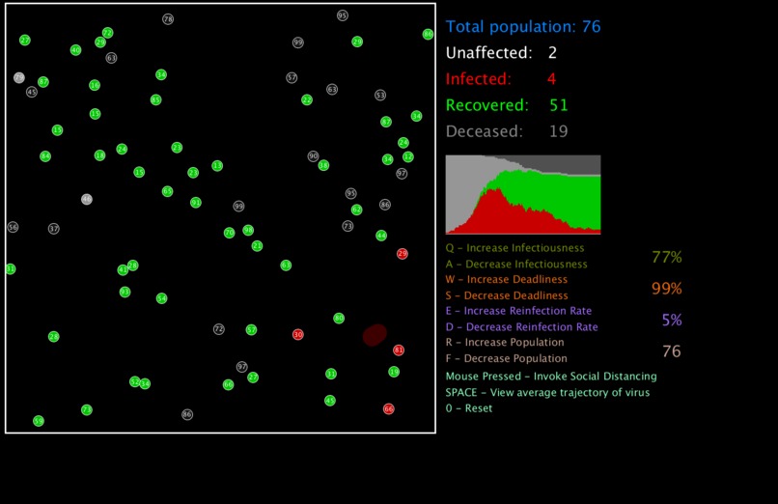Select the green recovered circle 91

pos(196,203)
